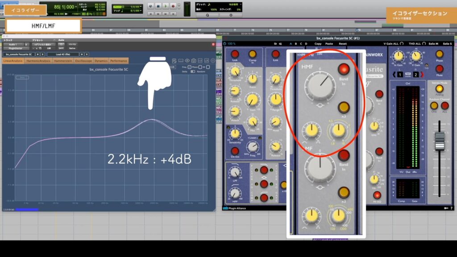Click the rewind transport button
The height and width of the screenshot is (257, 457).
click(x=158, y=14)
